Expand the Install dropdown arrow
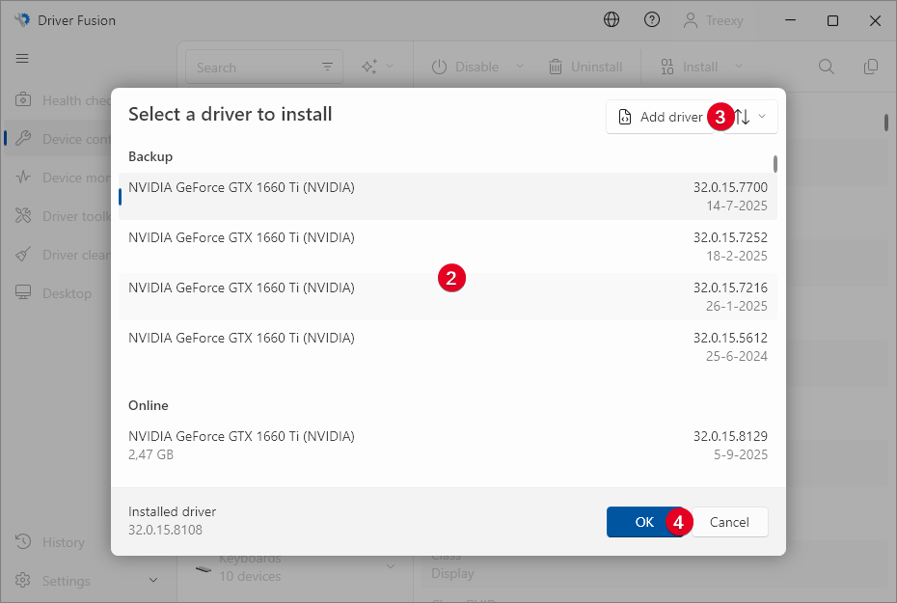The height and width of the screenshot is (603, 897). click(739, 67)
